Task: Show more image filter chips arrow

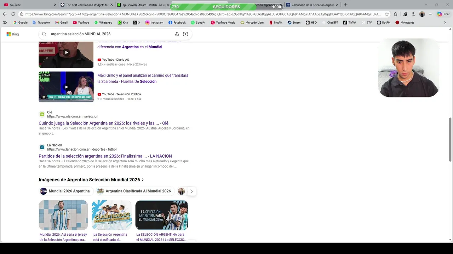Action: point(191,191)
